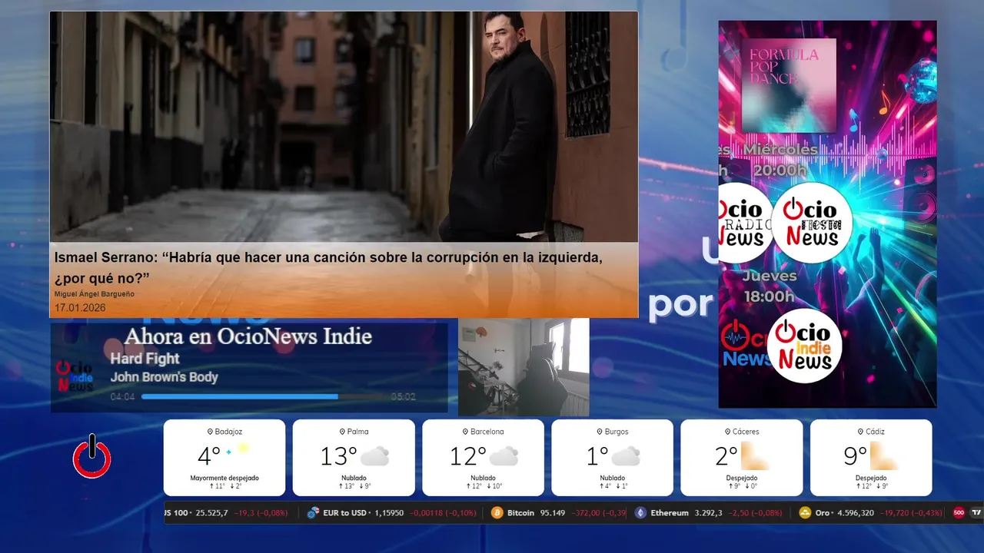Click the EUR to USD flag icon
The height and width of the screenshot is (553, 984).
(x=313, y=512)
